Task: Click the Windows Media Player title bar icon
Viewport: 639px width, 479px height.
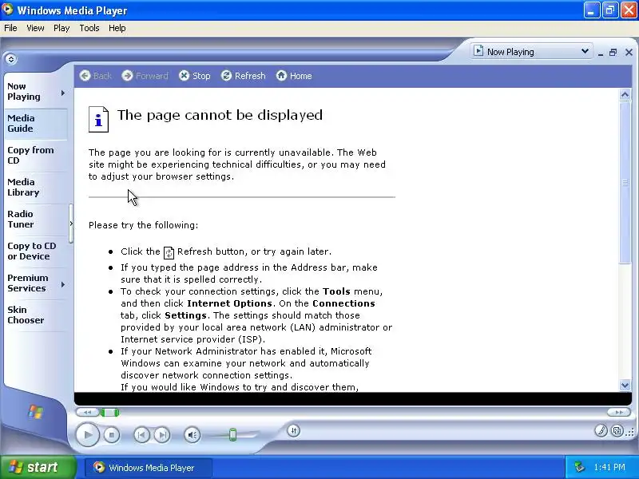Action: (7, 10)
